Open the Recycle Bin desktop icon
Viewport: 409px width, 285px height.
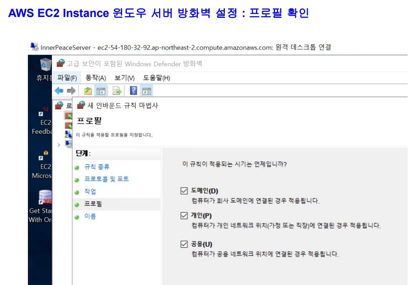pyautogui.click(x=46, y=64)
